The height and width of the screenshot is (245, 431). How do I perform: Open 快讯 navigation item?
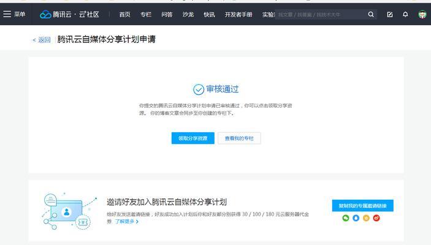click(209, 15)
